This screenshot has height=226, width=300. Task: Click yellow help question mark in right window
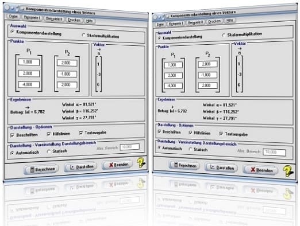pyautogui.click(x=288, y=171)
